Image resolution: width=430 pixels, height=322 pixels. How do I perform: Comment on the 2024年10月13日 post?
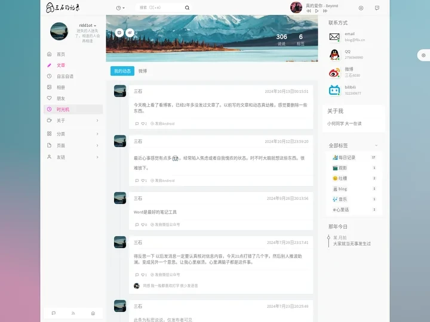(x=137, y=124)
